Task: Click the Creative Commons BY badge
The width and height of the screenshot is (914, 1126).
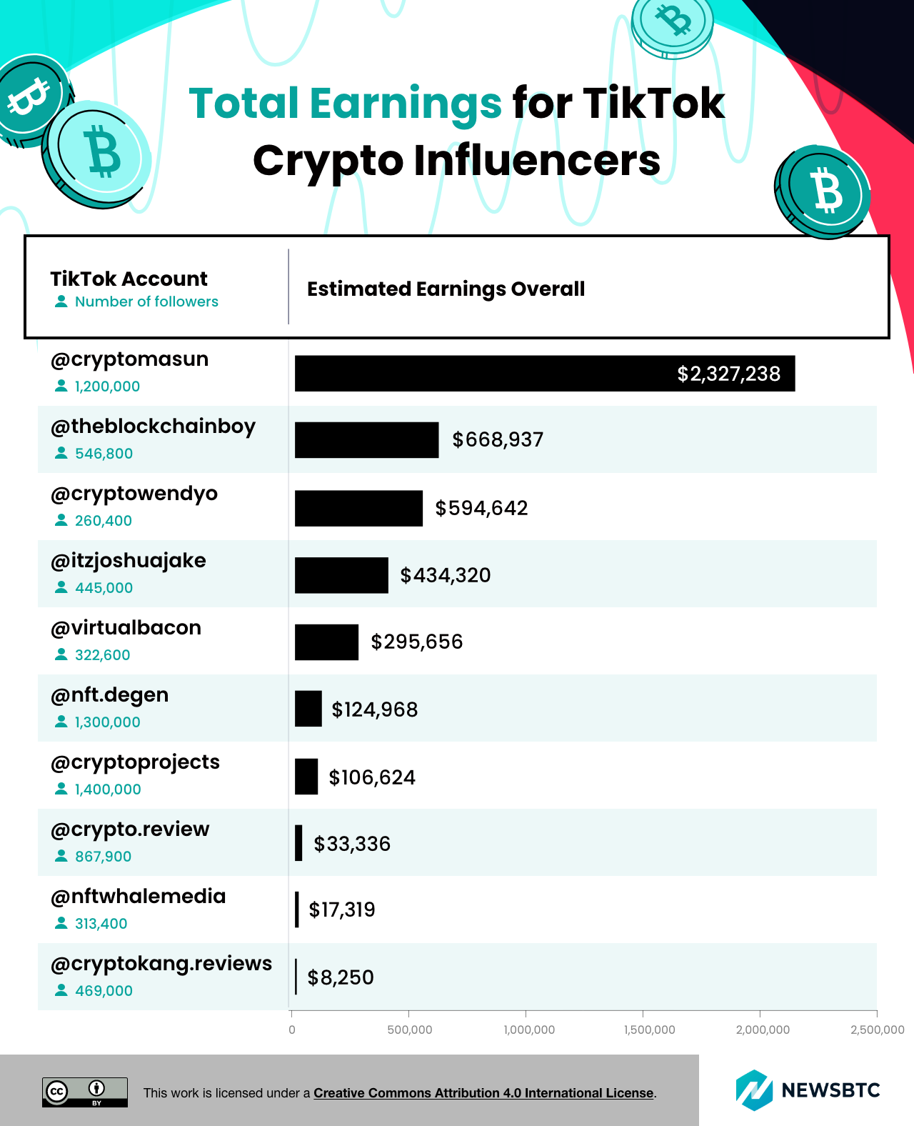Action: tap(85, 1092)
